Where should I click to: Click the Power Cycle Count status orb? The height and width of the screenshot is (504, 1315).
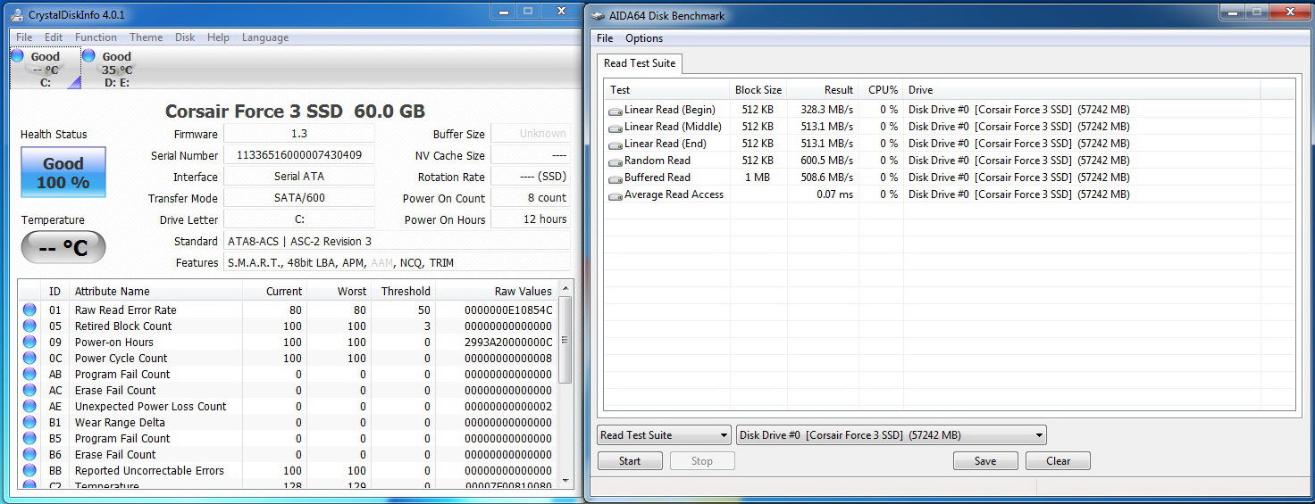pyautogui.click(x=29, y=358)
